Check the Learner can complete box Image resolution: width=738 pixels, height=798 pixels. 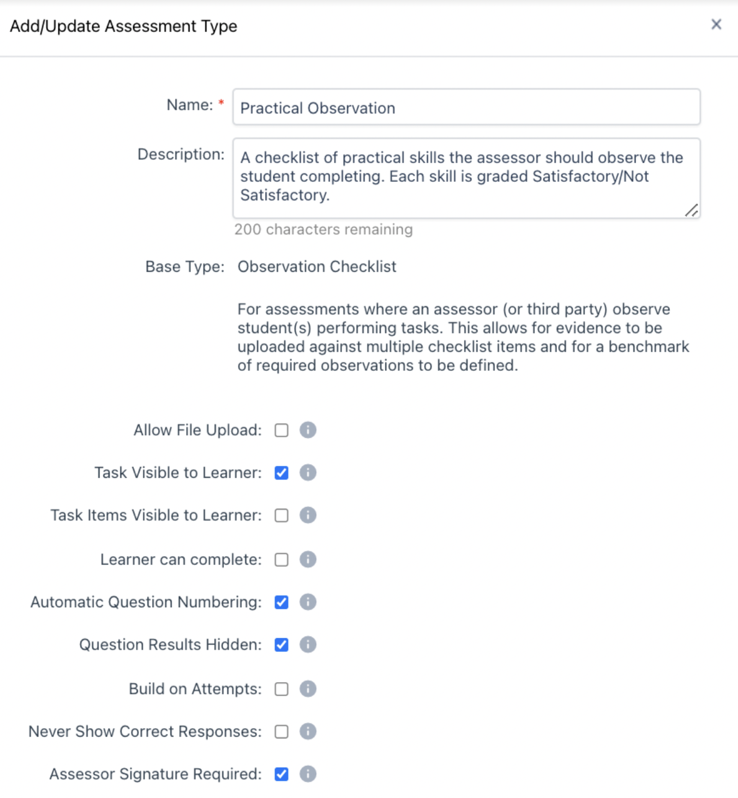pos(282,560)
